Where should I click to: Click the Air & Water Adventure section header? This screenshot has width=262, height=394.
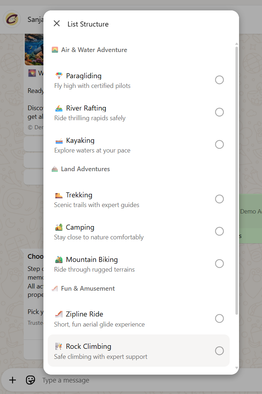tap(94, 50)
